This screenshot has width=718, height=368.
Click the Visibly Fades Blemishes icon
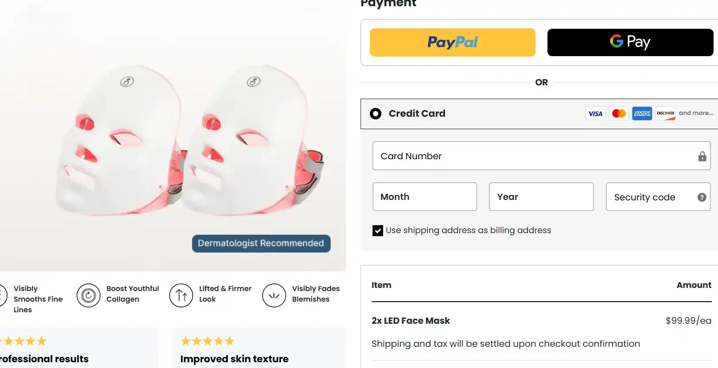(274, 295)
